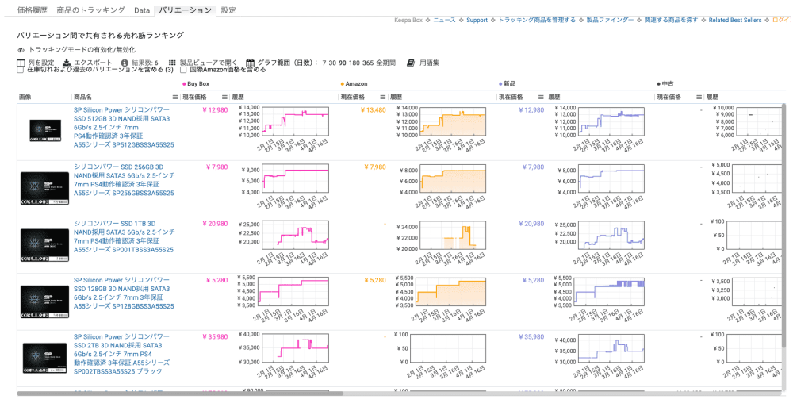Switch to the 価格履歴 tab
Viewport: 793px width, 403px height.
coord(34,10)
